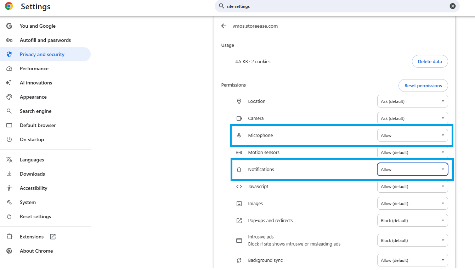Viewport: 475px width, 270px height.
Task: Open the JavaScript permission dropdown
Action: 412,186
